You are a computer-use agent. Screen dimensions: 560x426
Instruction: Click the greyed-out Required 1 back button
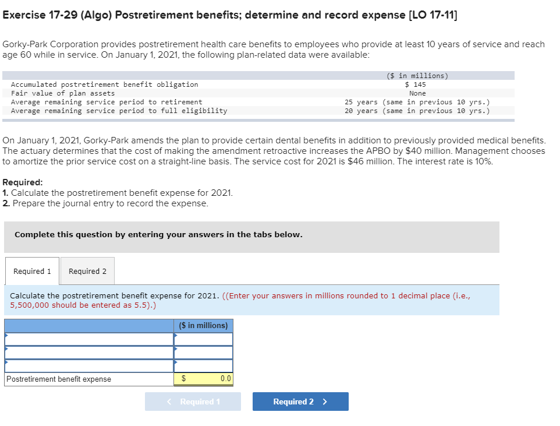click(193, 402)
